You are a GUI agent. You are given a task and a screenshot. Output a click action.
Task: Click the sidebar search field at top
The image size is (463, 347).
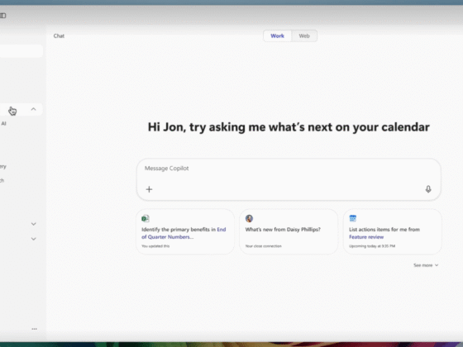(x=21, y=51)
